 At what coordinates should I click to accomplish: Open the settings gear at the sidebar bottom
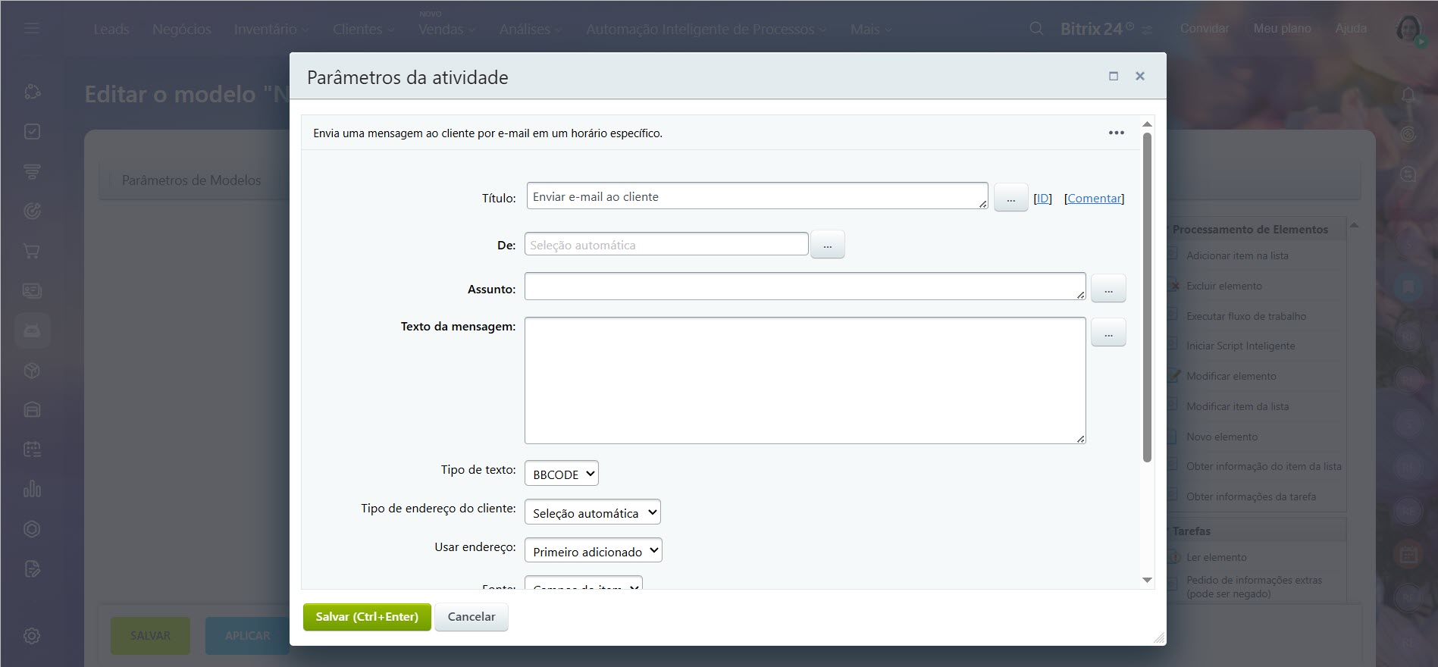click(32, 636)
